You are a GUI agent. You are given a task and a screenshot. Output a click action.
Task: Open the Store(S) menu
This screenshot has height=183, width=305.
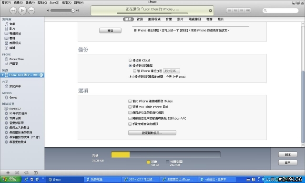point(54,2)
